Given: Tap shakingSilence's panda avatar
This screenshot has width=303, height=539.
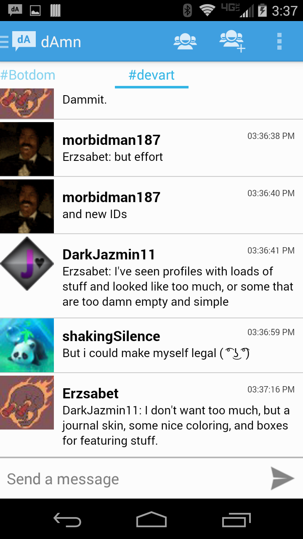Looking at the screenshot, I should 27,345.
